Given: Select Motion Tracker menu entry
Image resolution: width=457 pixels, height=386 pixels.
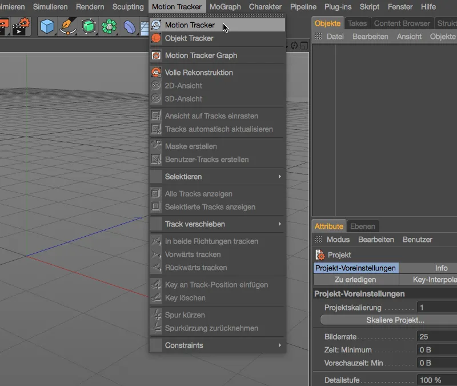Looking at the screenshot, I should coord(217,25).
